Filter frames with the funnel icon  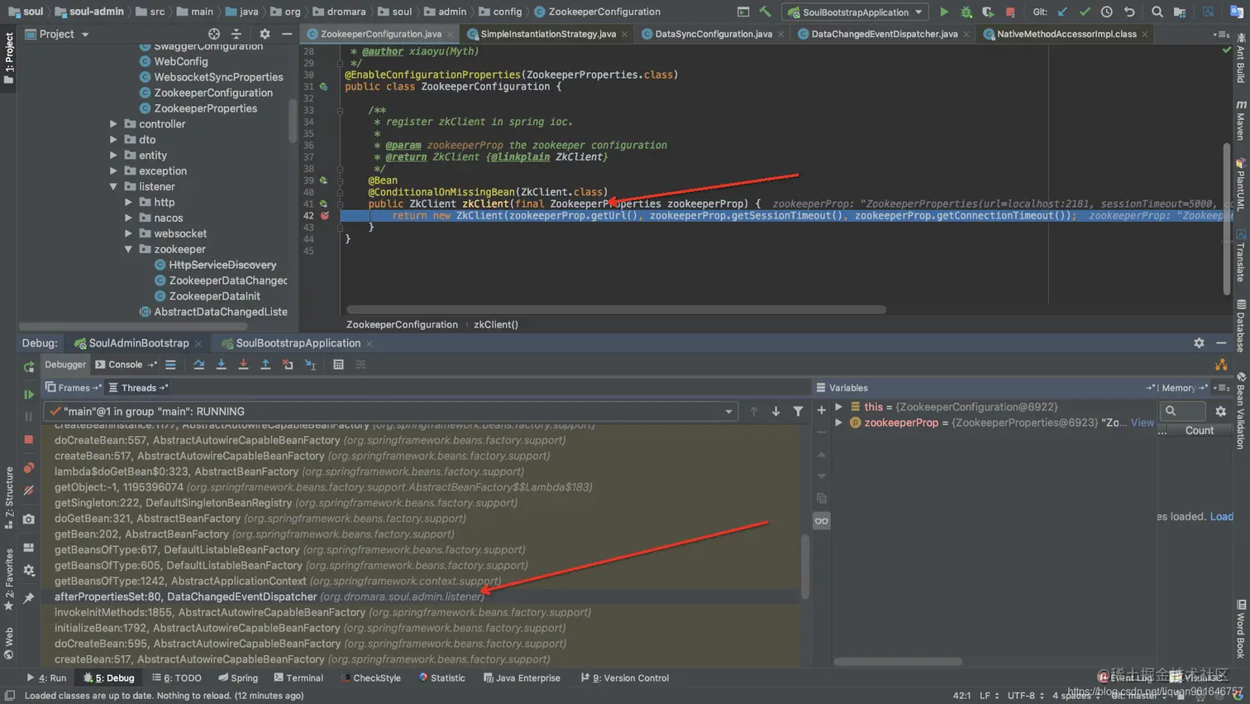[x=798, y=411]
